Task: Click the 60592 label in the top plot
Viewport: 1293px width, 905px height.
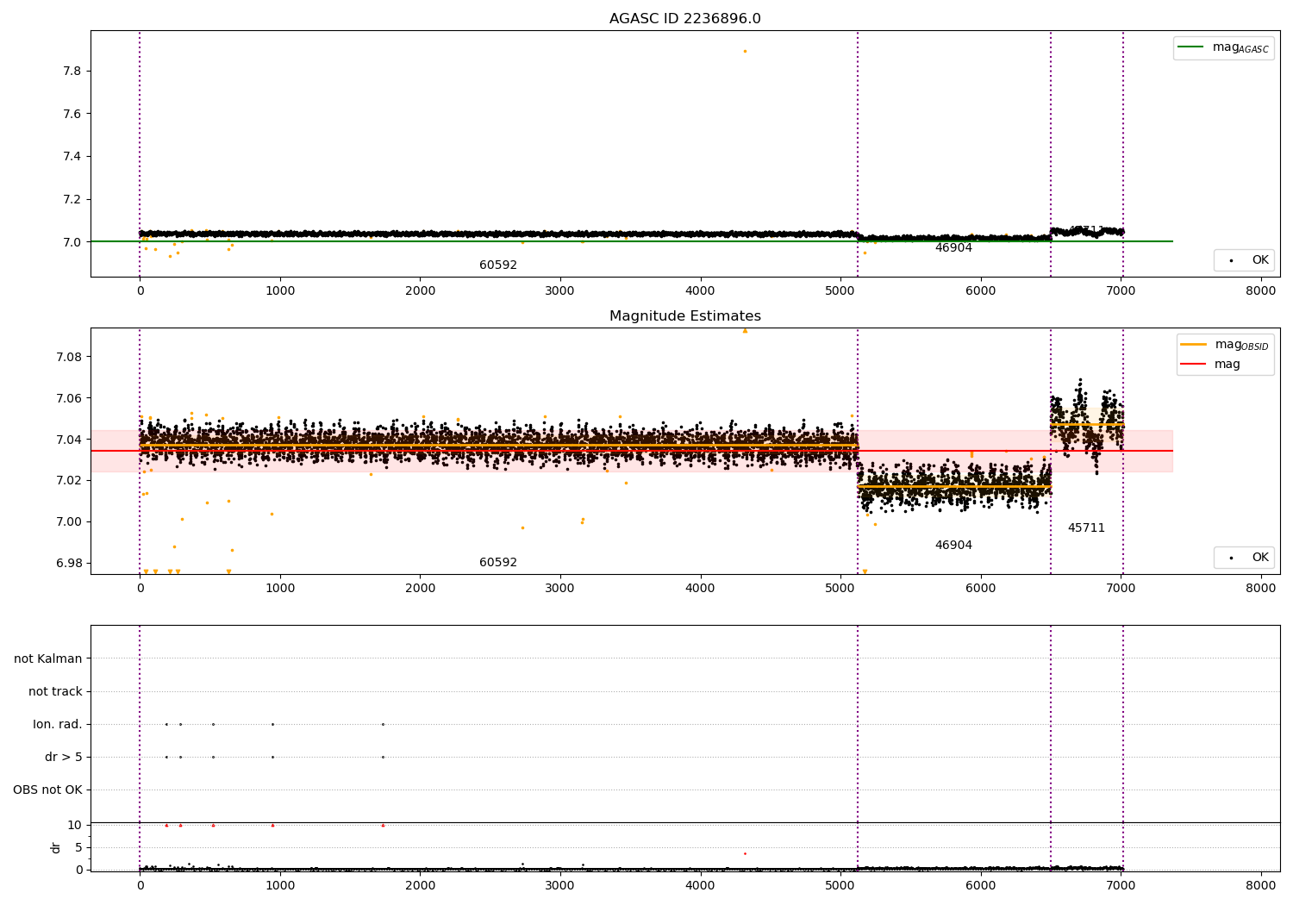Action: (498, 265)
